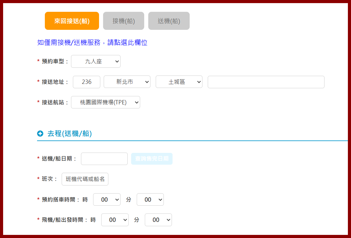Click the blue hint text about 接機/送機服務

coord(92,43)
